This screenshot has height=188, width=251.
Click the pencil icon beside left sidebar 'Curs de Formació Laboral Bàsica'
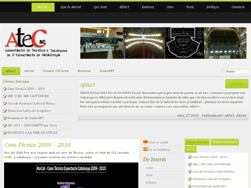coord(5,103)
